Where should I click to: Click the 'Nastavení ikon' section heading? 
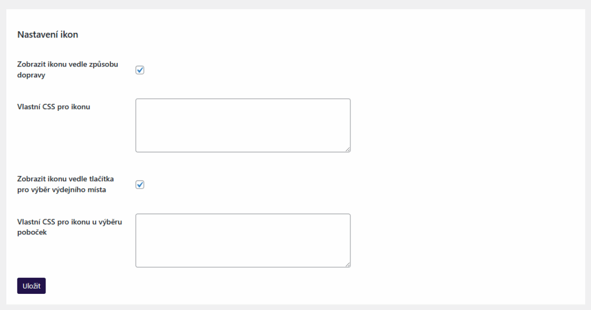pyautogui.click(x=48, y=35)
